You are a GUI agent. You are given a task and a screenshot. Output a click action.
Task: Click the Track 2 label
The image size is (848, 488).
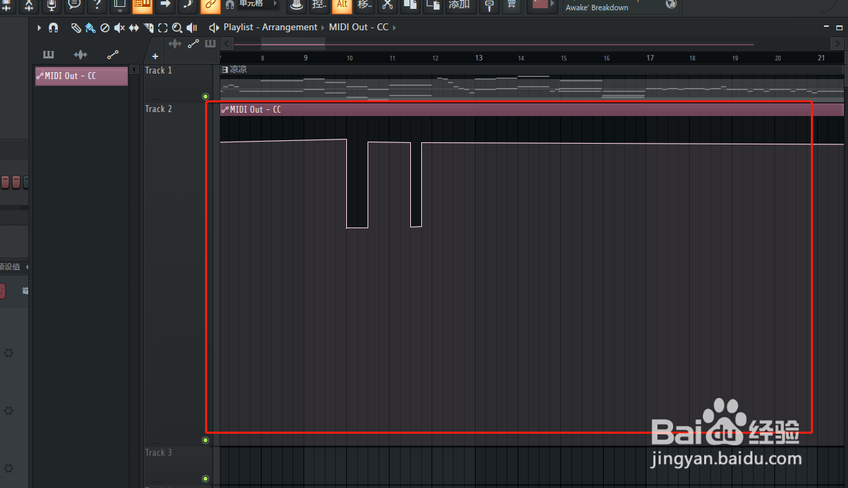pos(158,109)
